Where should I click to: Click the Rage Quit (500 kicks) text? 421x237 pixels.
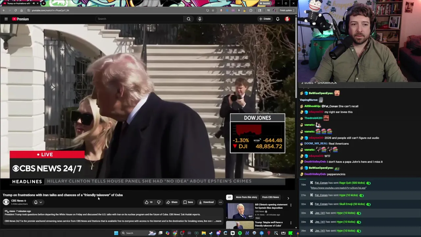[x=352, y=183]
